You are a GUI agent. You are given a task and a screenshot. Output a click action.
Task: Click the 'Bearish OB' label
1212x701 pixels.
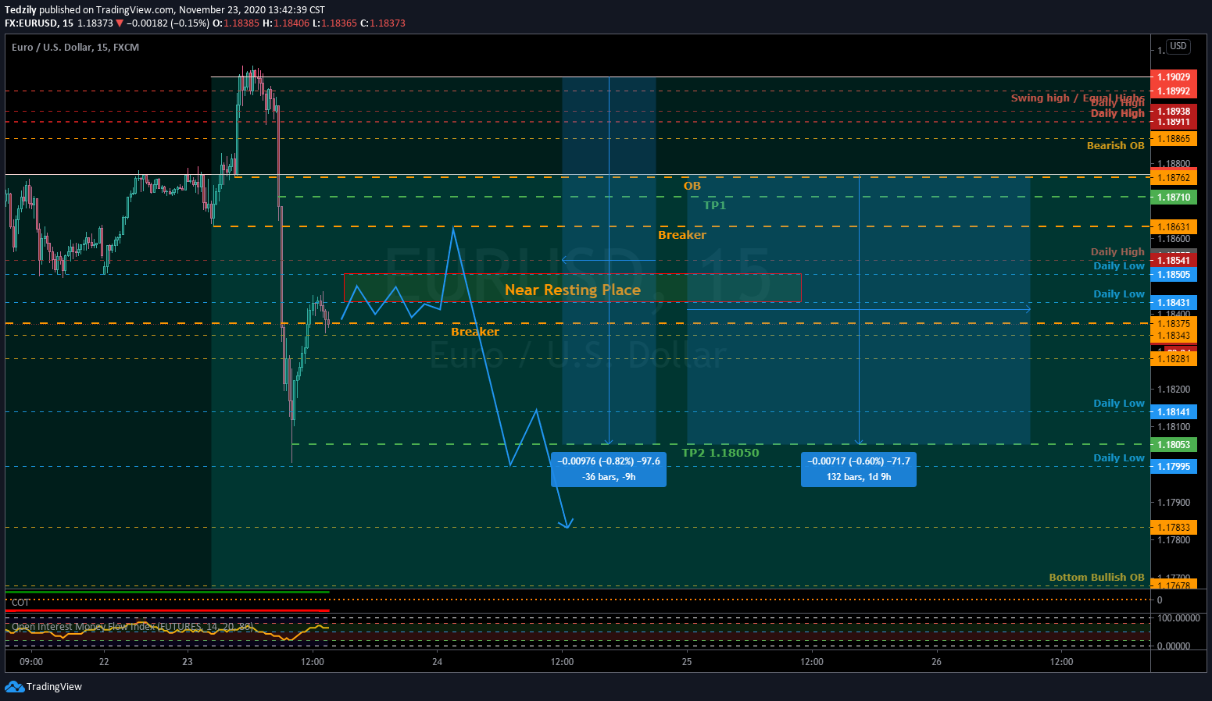tap(1115, 146)
